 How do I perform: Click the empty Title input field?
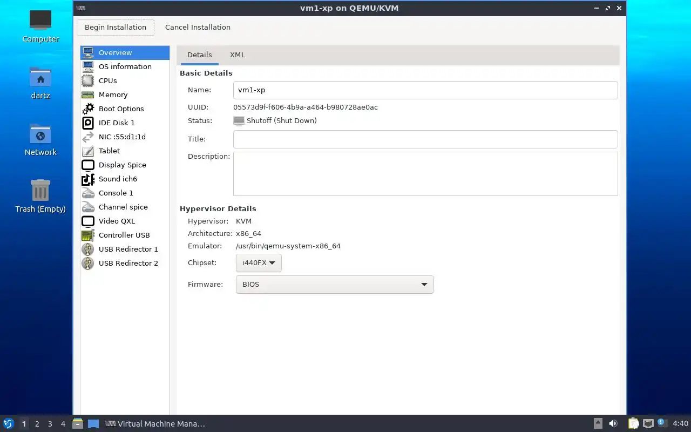(425, 139)
